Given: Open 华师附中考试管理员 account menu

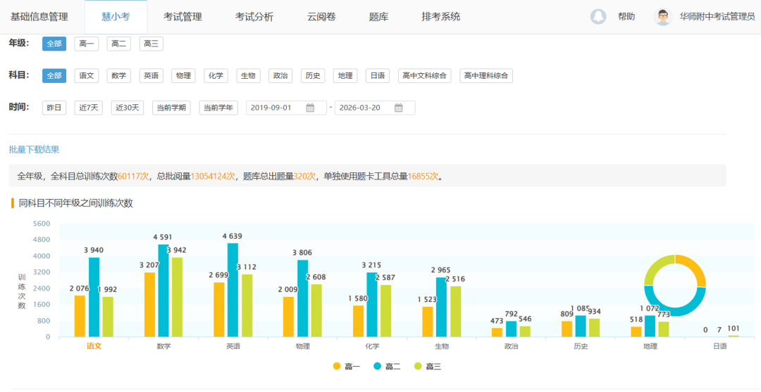Looking at the screenshot, I should 717,16.
